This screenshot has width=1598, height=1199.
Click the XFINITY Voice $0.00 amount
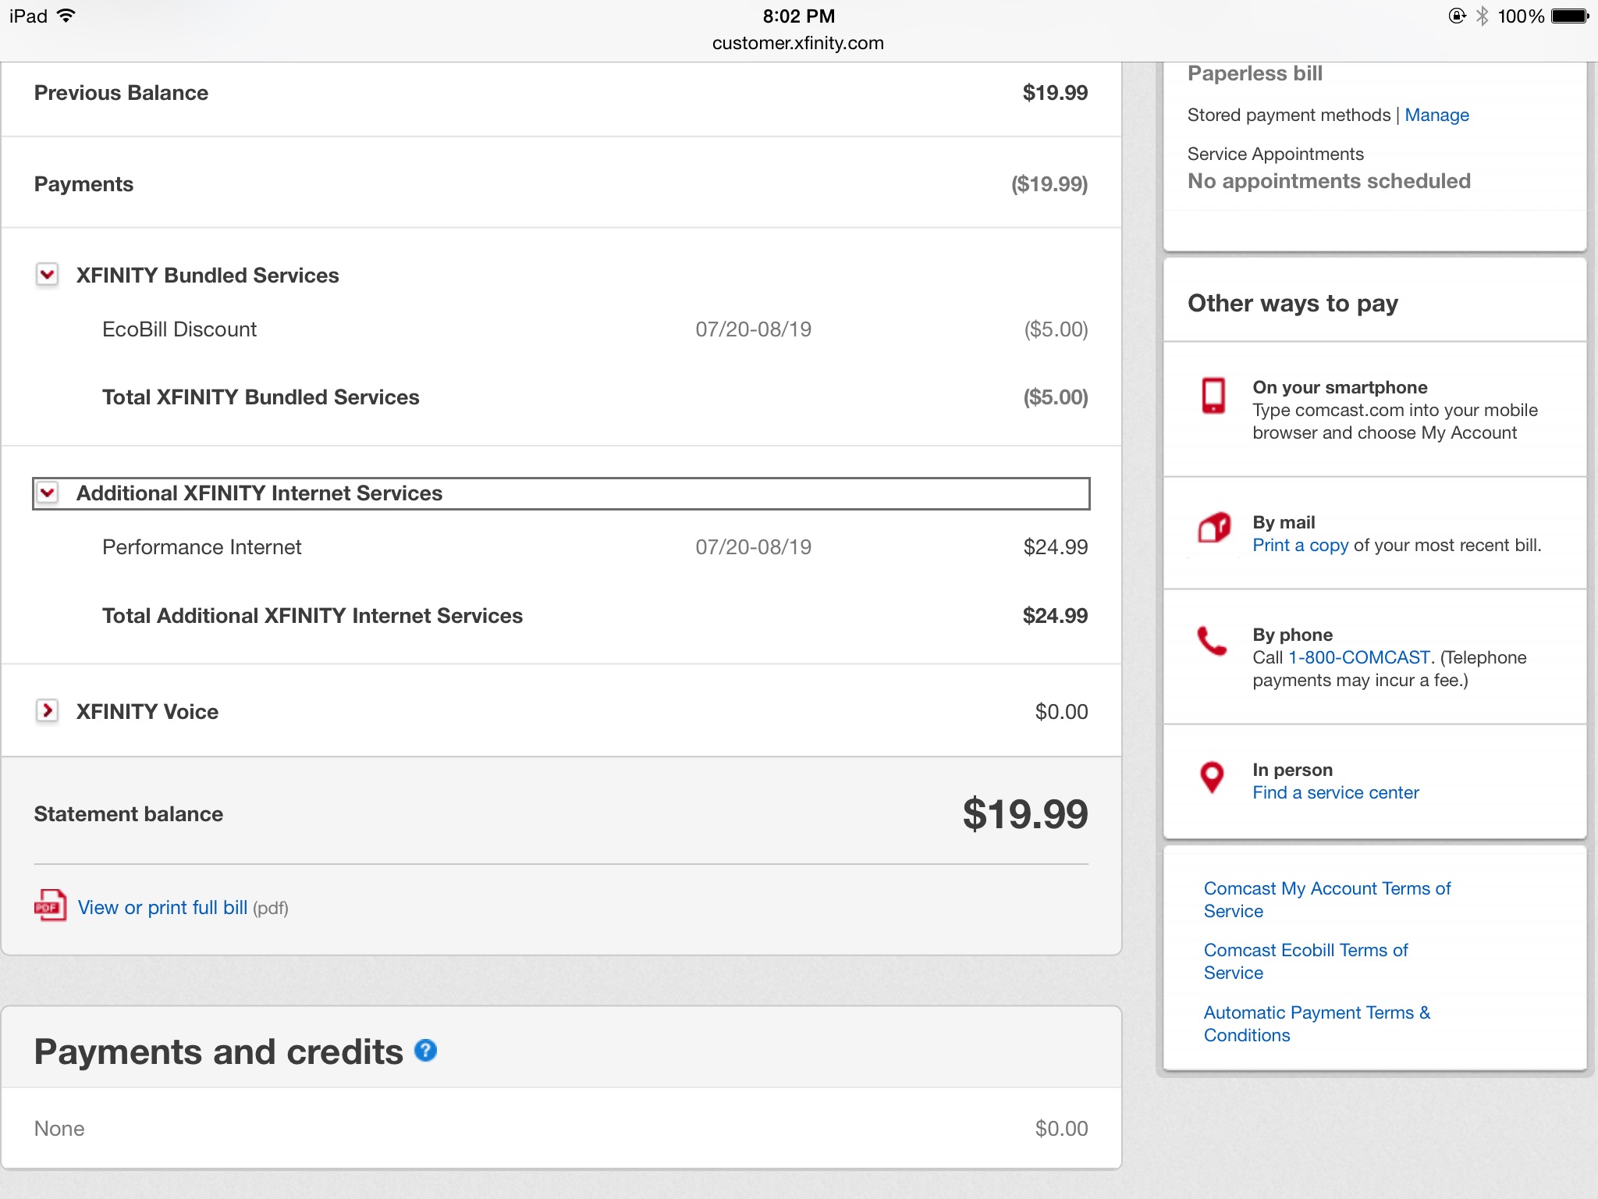pyautogui.click(x=1061, y=712)
